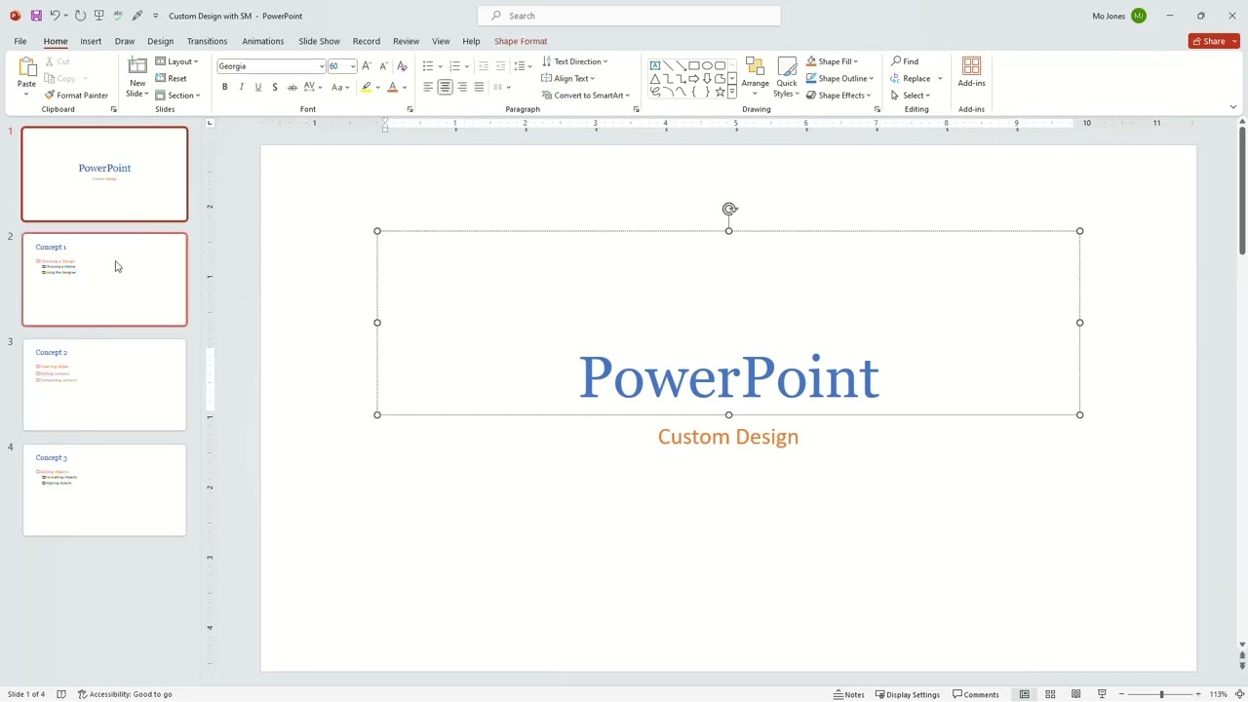
Task: Expand Align Text options
Action: tap(568, 78)
